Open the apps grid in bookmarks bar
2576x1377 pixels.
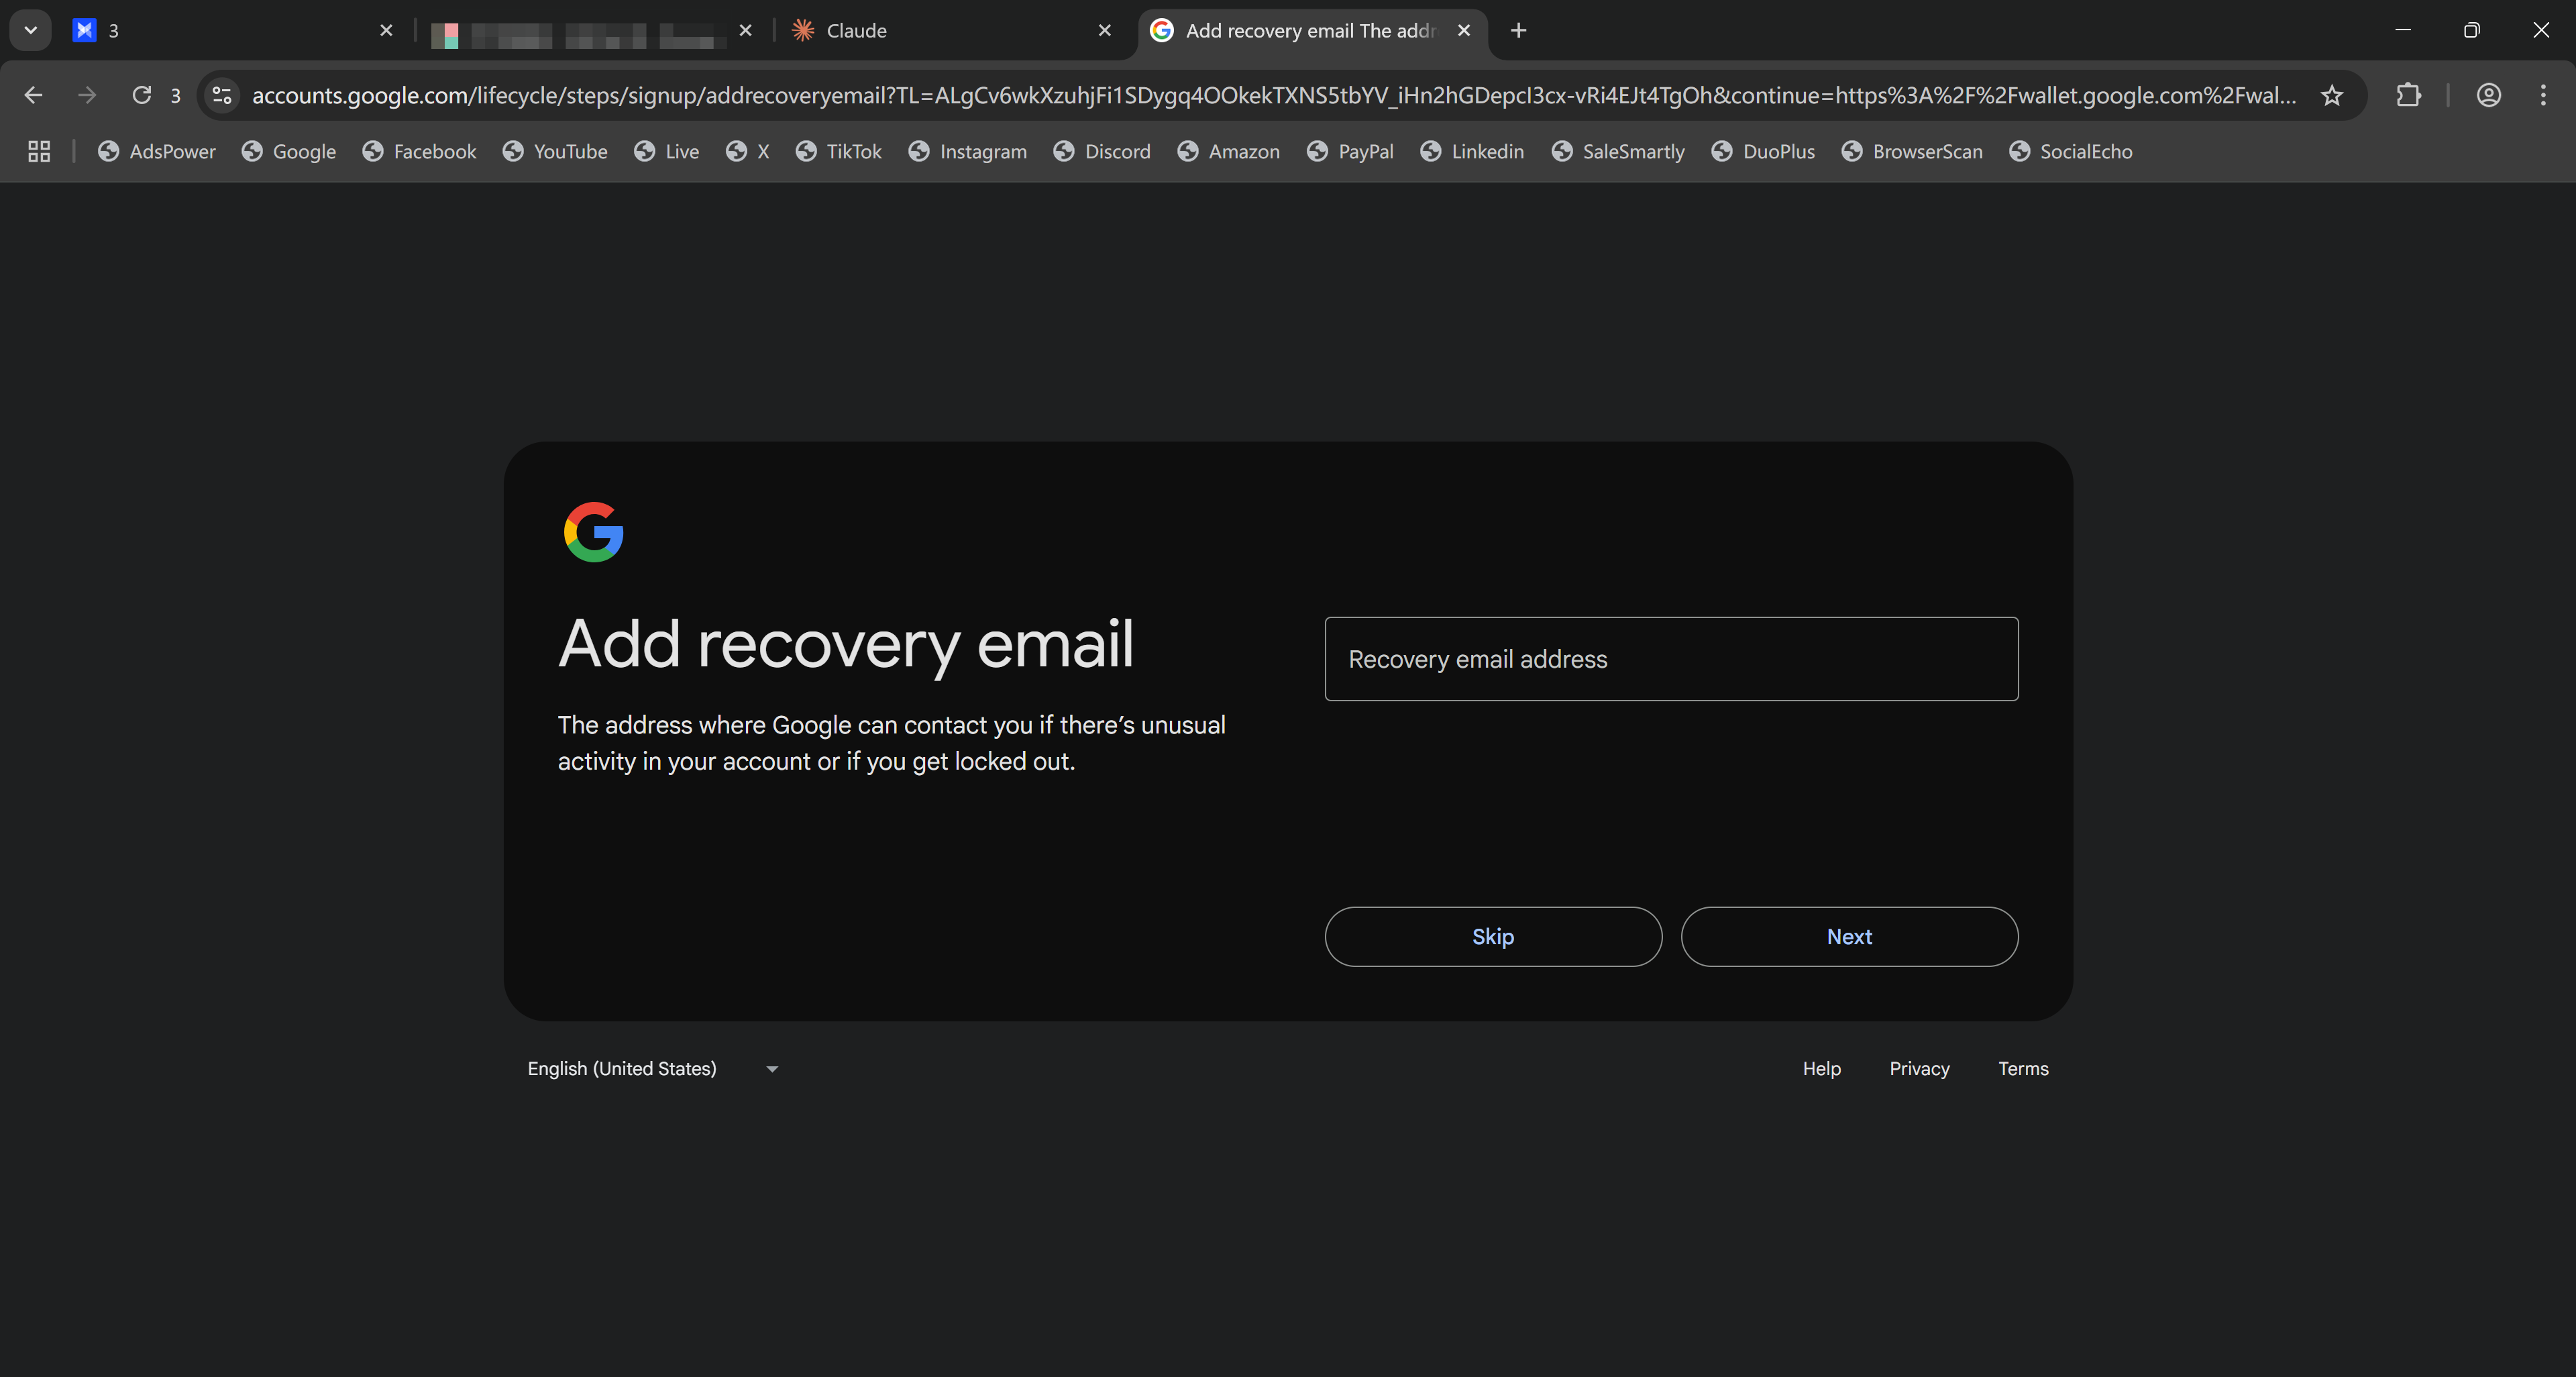[x=39, y=151]
